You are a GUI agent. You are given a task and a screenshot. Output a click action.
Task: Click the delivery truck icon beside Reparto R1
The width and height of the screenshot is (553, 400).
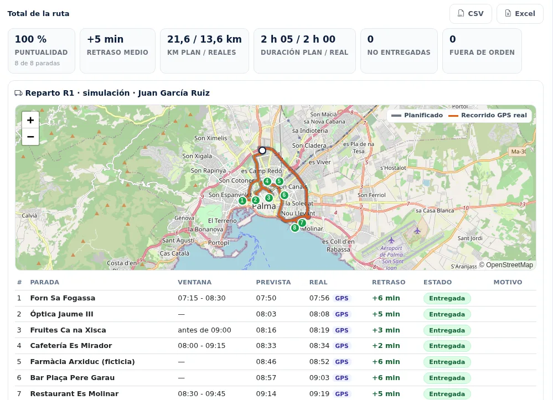[x=18, y=93]
